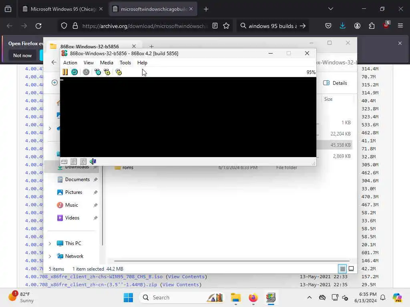Save page to Pocket
The image size is (410, 307).
click(328, 26)
